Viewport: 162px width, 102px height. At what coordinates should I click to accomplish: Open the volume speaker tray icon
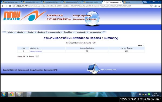point(146,94)
